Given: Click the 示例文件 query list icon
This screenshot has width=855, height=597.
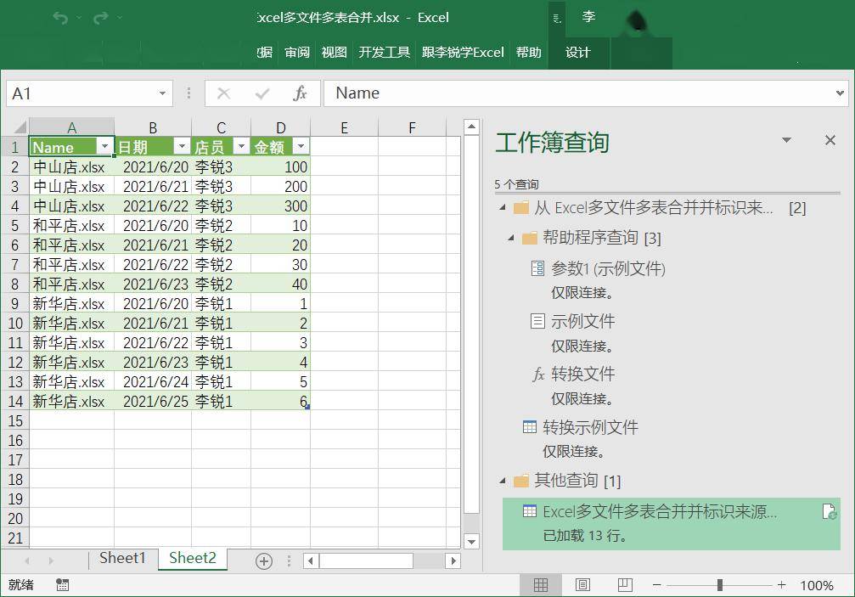Looking at the screenshot, I should [537, 321].
